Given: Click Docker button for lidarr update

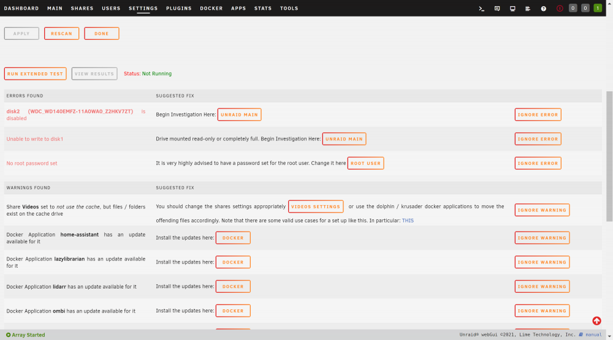Looking at the screenshot, I should (x=233, y=287).
